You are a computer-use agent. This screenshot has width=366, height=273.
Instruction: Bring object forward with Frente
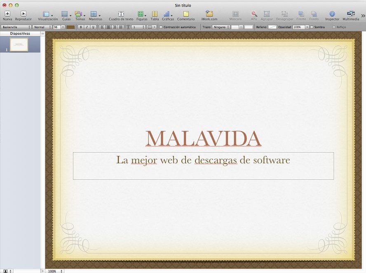coord(301,16)
